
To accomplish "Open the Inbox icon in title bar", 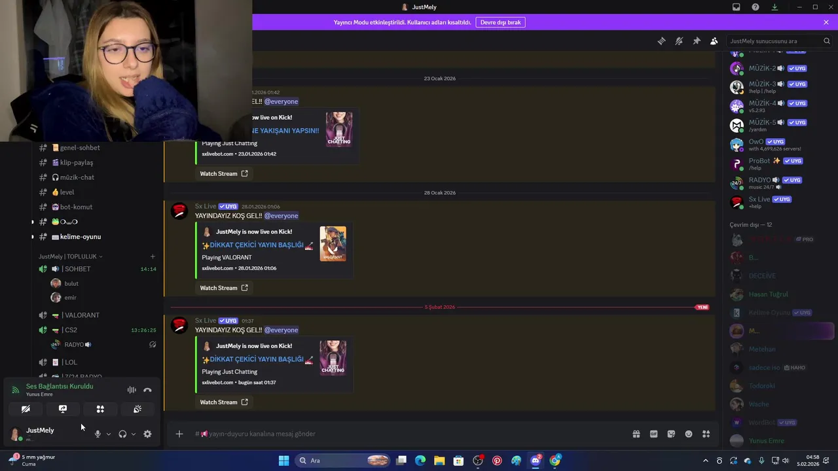I will point(737,7).
